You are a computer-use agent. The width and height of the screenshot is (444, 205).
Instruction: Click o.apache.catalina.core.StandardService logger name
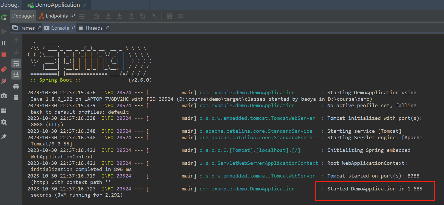tap(256, 131)
